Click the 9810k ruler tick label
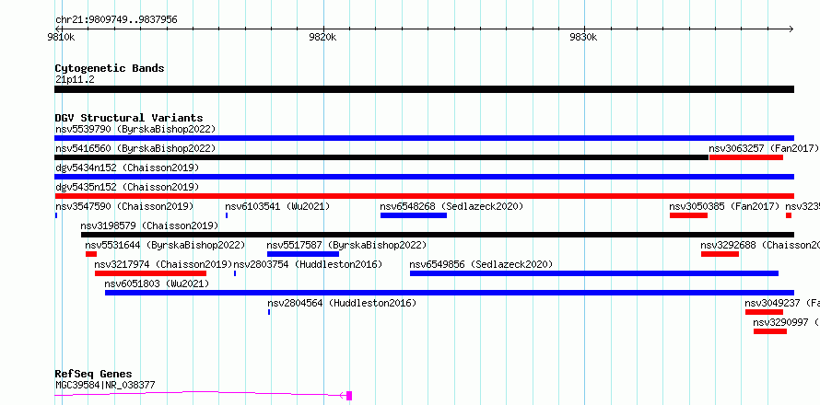This screenshot has width=820, height=405. [61, 37]
